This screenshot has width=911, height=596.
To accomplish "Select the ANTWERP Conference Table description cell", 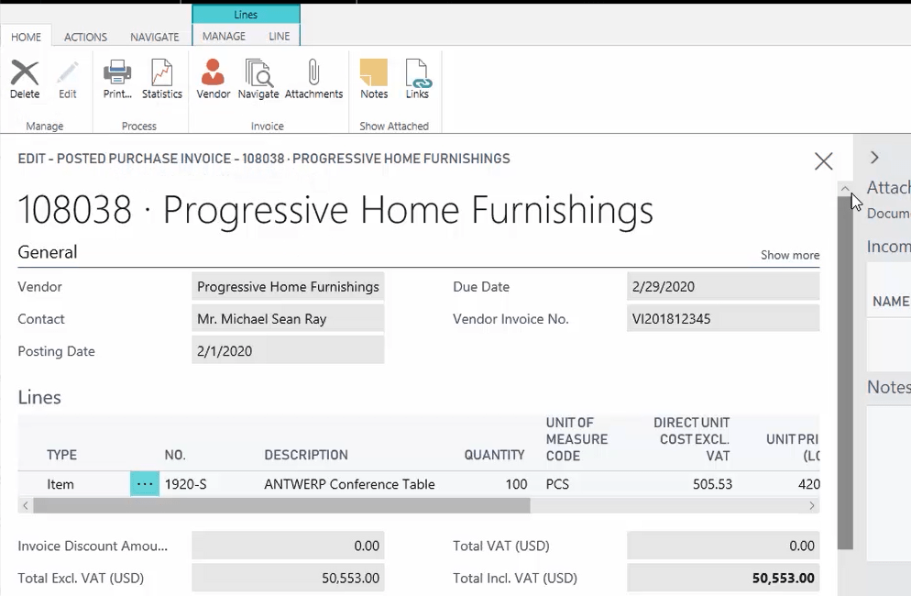I will [349, 484].
